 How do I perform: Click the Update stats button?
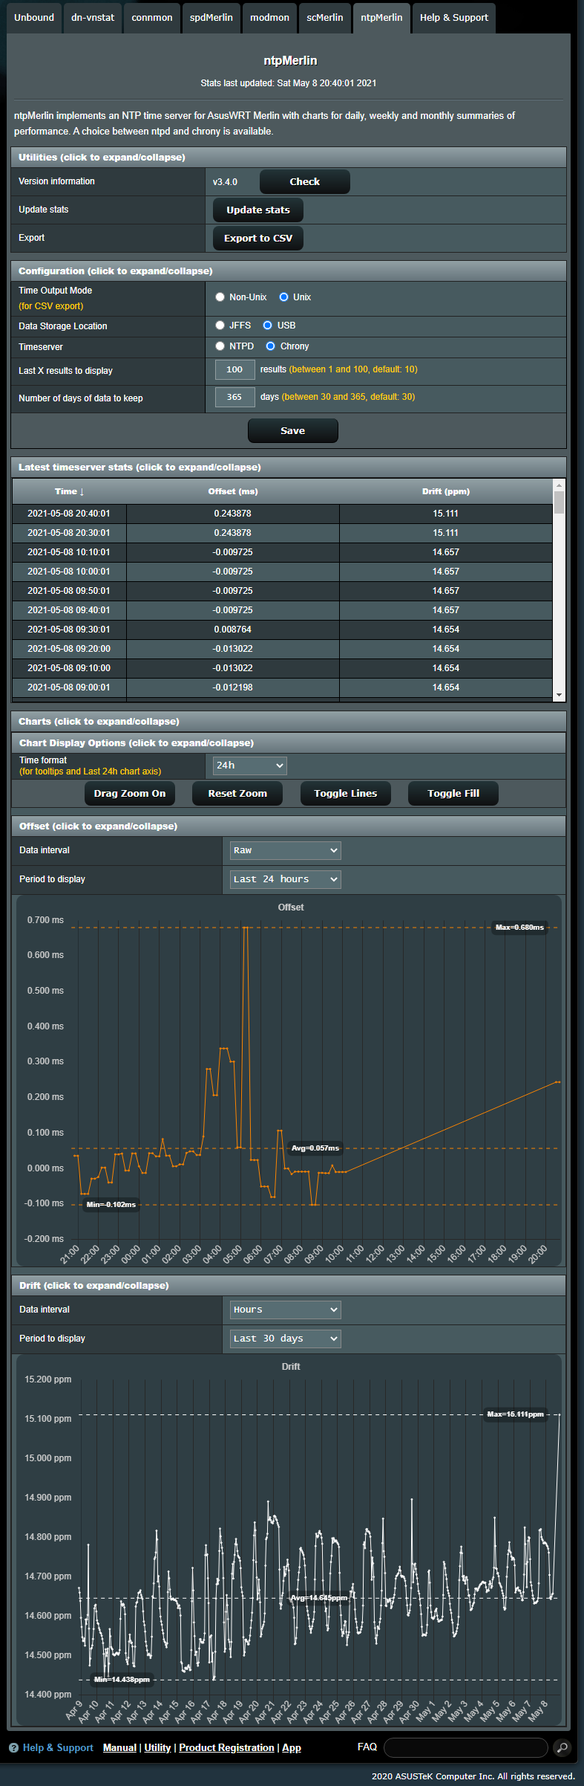point(257,210)
